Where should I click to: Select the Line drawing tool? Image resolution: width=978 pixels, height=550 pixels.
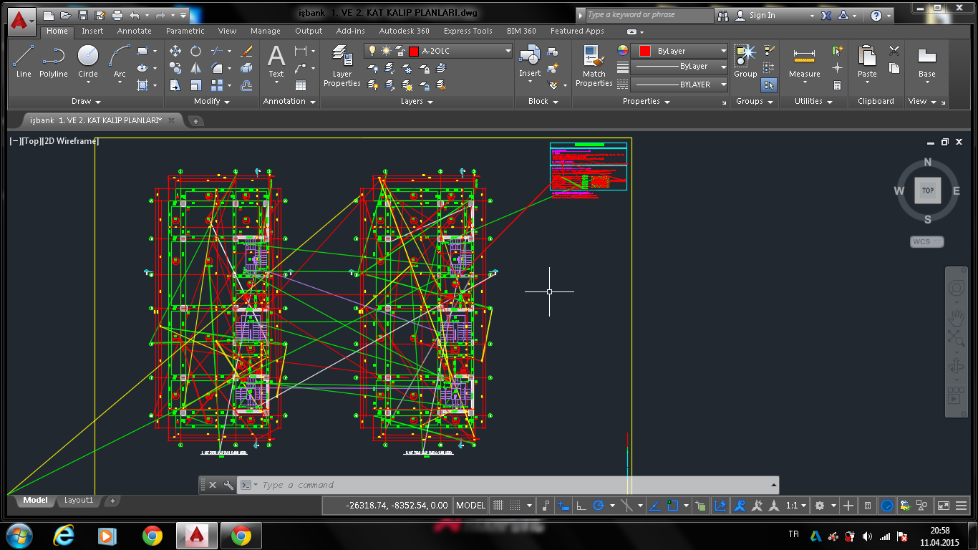tap(24, 62)
